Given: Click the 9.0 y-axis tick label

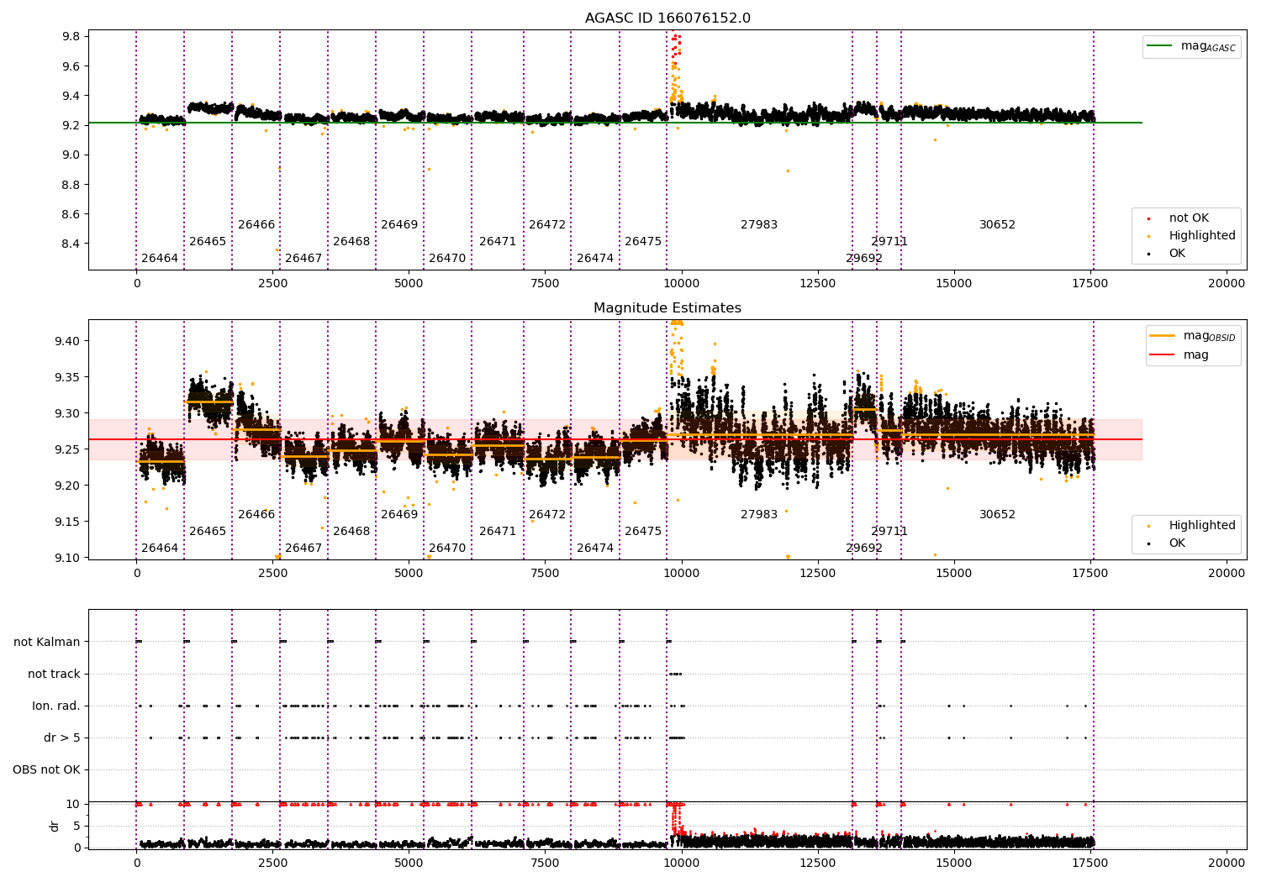Looking at the screenshot, I should pyautogui.click(x=71, y=155).
